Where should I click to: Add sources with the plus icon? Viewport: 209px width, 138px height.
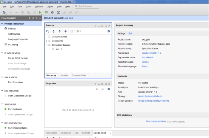pyautogui.click(x=66, y=31)
